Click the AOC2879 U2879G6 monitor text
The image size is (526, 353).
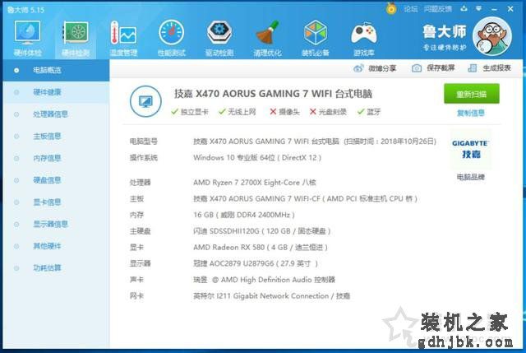[x=256, y=263]
